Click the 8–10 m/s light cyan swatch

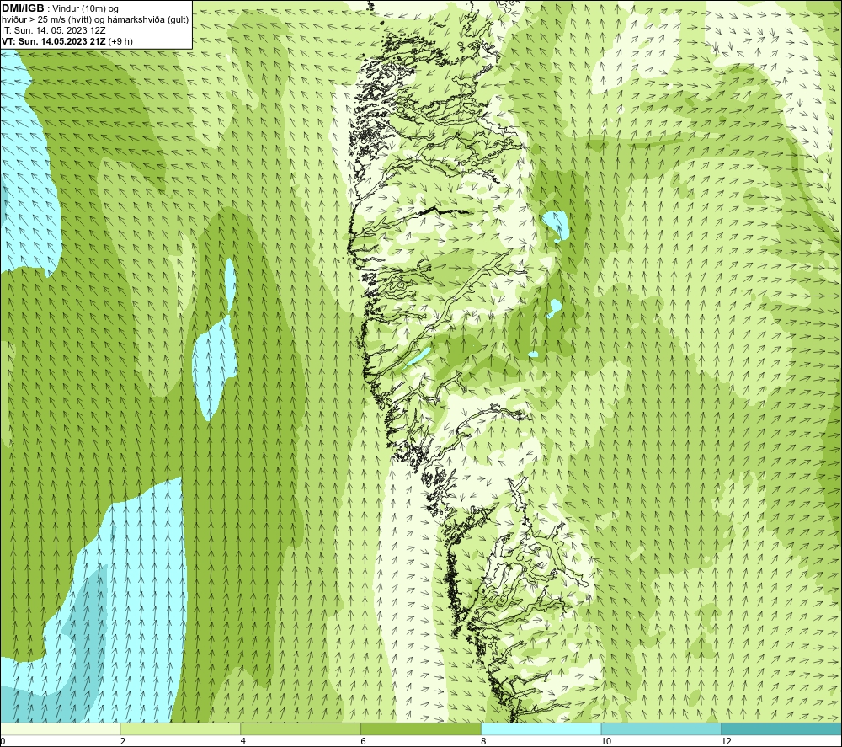pos(541,728)
